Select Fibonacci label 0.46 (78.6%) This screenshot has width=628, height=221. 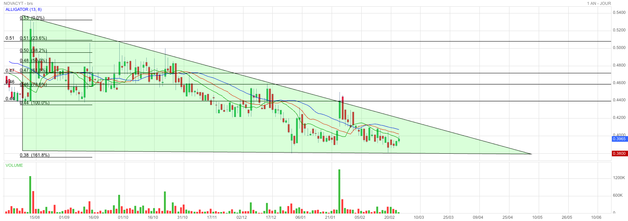click(33, 84)
